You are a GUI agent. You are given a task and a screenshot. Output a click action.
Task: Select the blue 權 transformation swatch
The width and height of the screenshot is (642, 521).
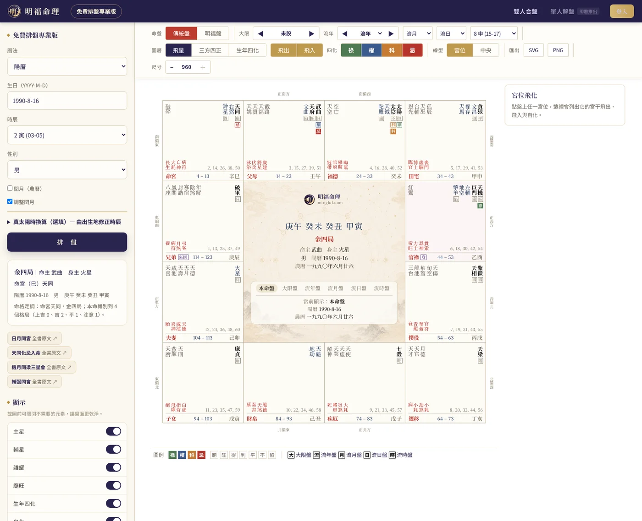(x=371, y=50)
